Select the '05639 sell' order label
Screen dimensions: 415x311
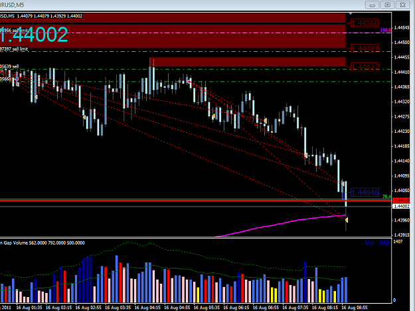coord(9,66)
